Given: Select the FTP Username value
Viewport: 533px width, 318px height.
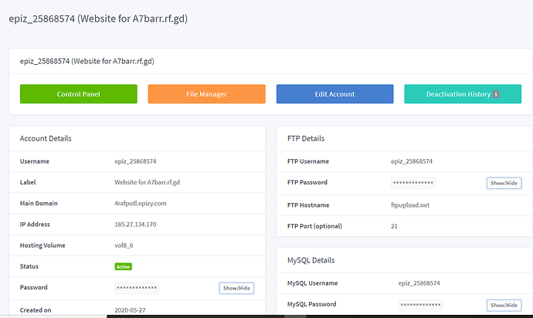Looking at the screenshot, I should 412,161.
